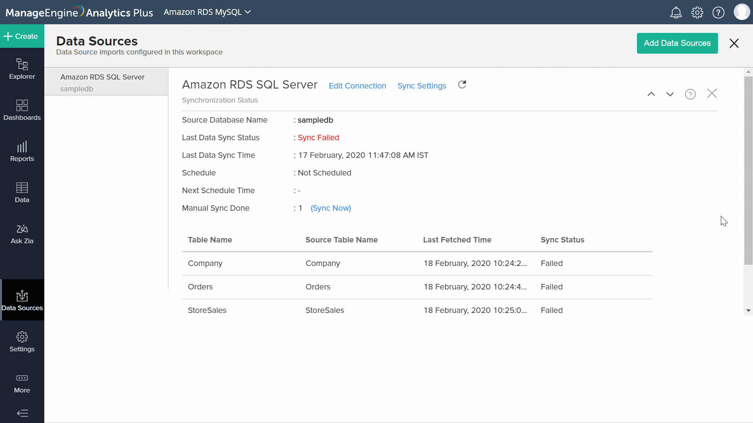Expand the Amazon RDS MySQL workspace dropdown
753x423 pixels.
click(x=207, y=12)
